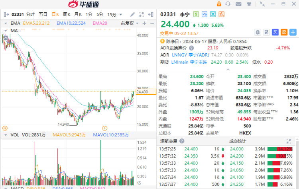
Task: Zoom out the chart with the minus
Action: click(152, 23)
